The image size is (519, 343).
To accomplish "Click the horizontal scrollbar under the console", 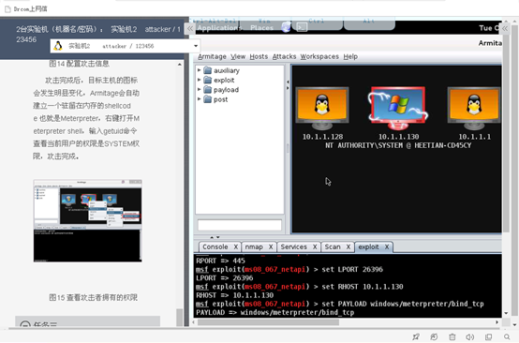I will point(269,322).
